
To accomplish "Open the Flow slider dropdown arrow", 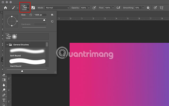I will click(113, 8).
